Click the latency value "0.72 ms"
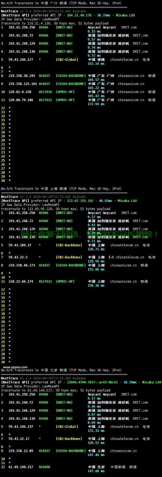 tap(94, 56)
